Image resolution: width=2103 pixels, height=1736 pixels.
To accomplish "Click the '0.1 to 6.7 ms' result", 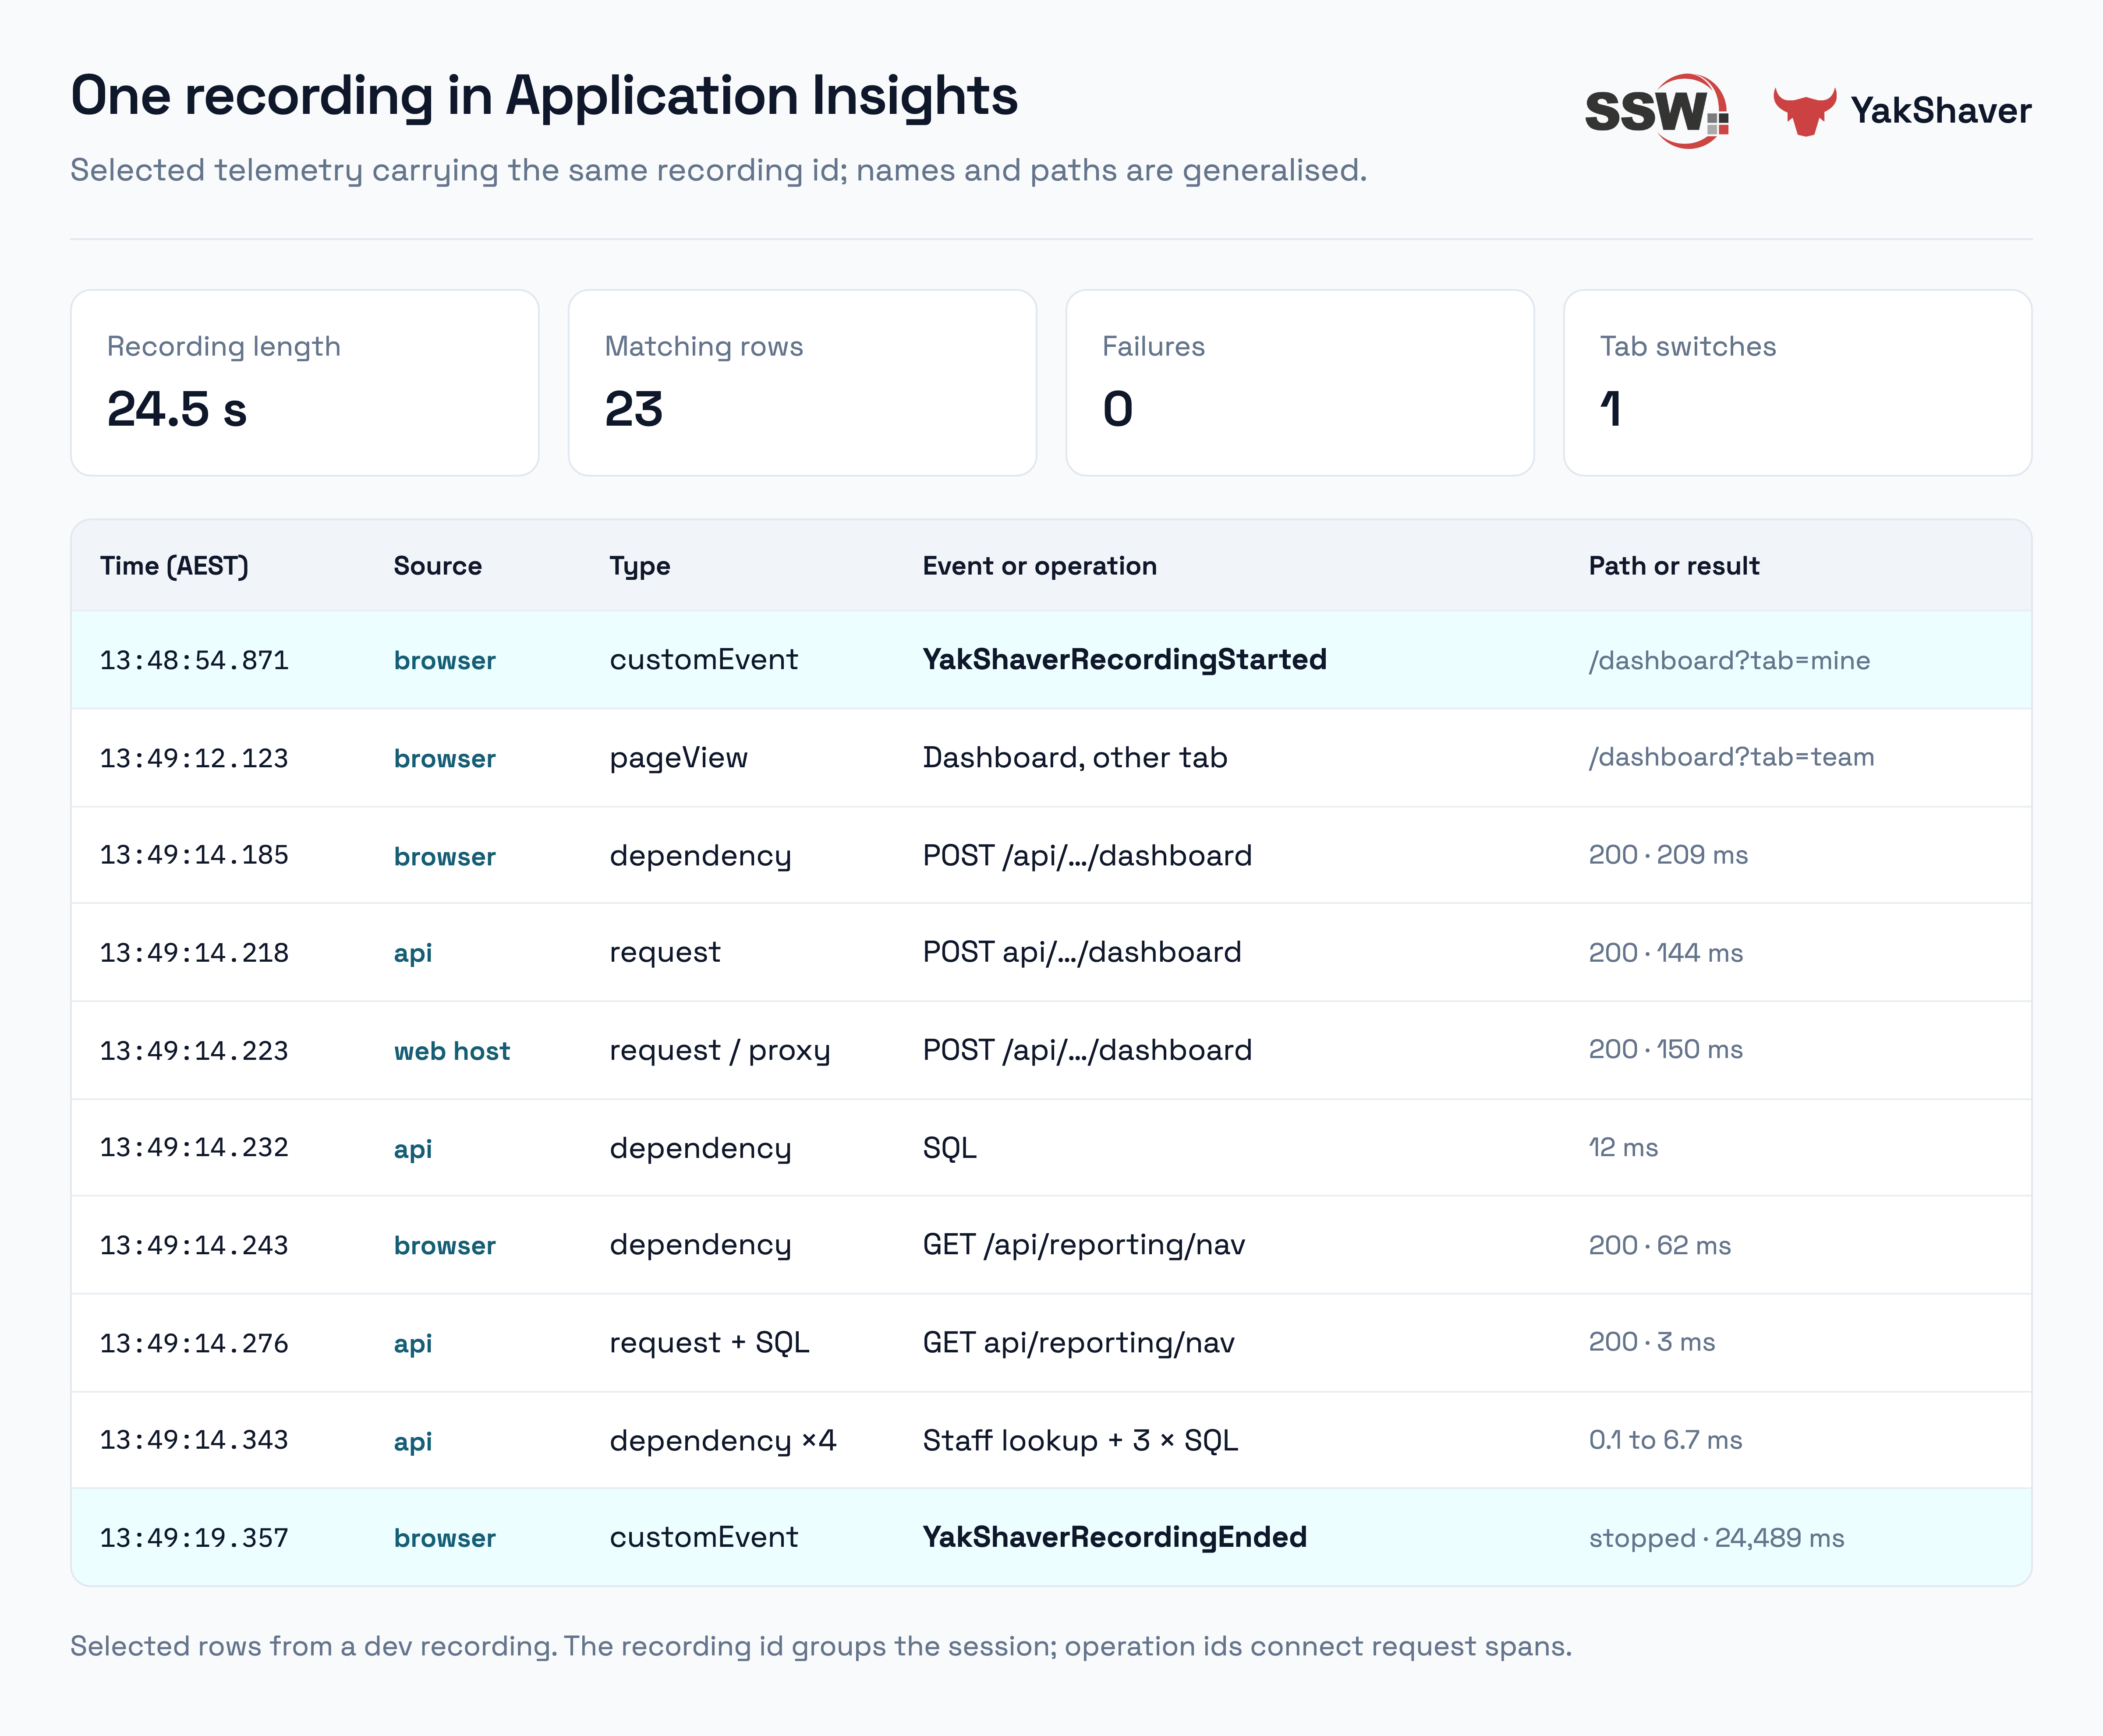I will click(1666, 1441).
